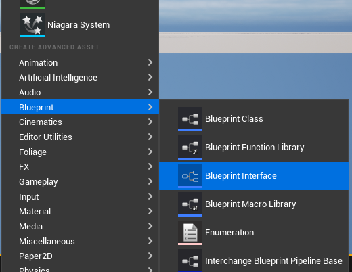The image size is (352, 272).
Task: Open the Editor Utilities menu entry
Action: pyautogui.click(x=80, y=137)
